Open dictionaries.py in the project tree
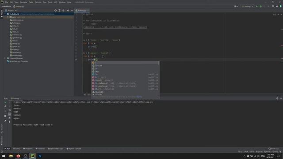The image size is (283, 159). pos(17,20)
